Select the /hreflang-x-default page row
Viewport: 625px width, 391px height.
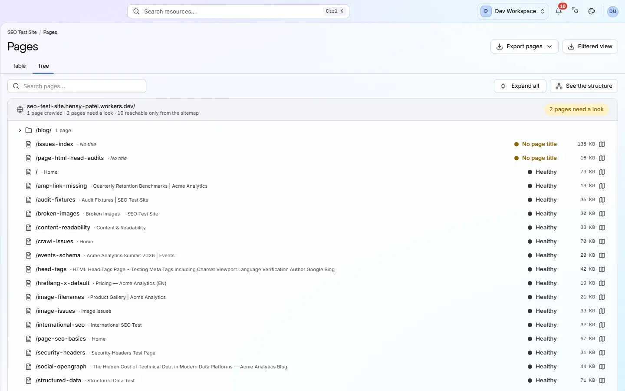pyautogui.click(x=312, y=283)
